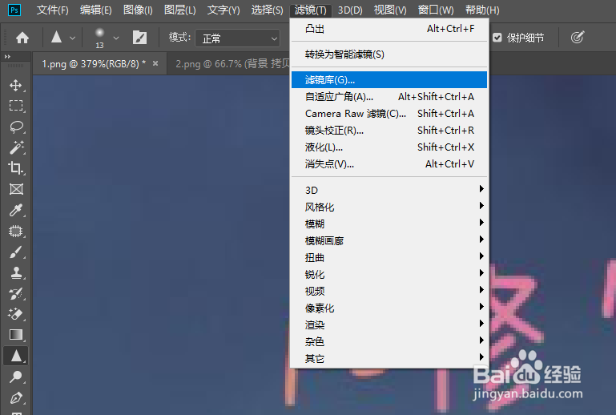Open the brush preset picker arrow
616x415 pixels.
click(x=116, y=38)
